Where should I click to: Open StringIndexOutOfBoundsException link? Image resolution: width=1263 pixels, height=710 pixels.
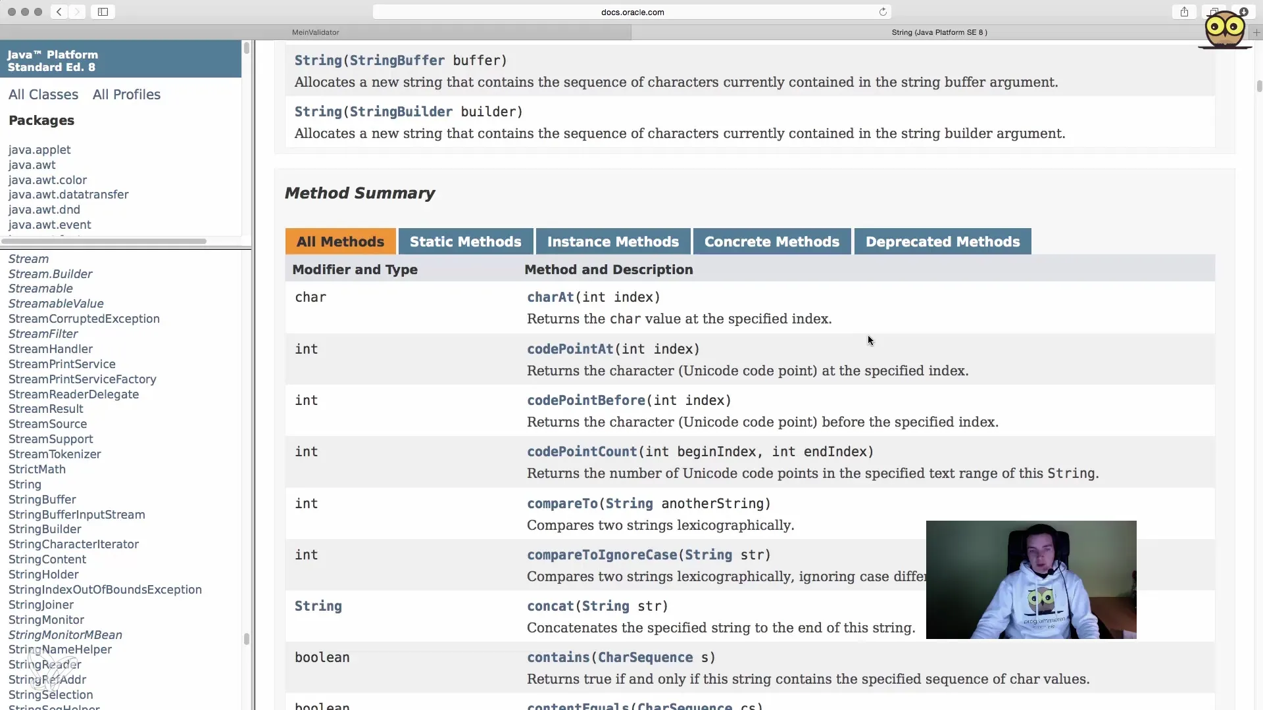click(105, 590)
